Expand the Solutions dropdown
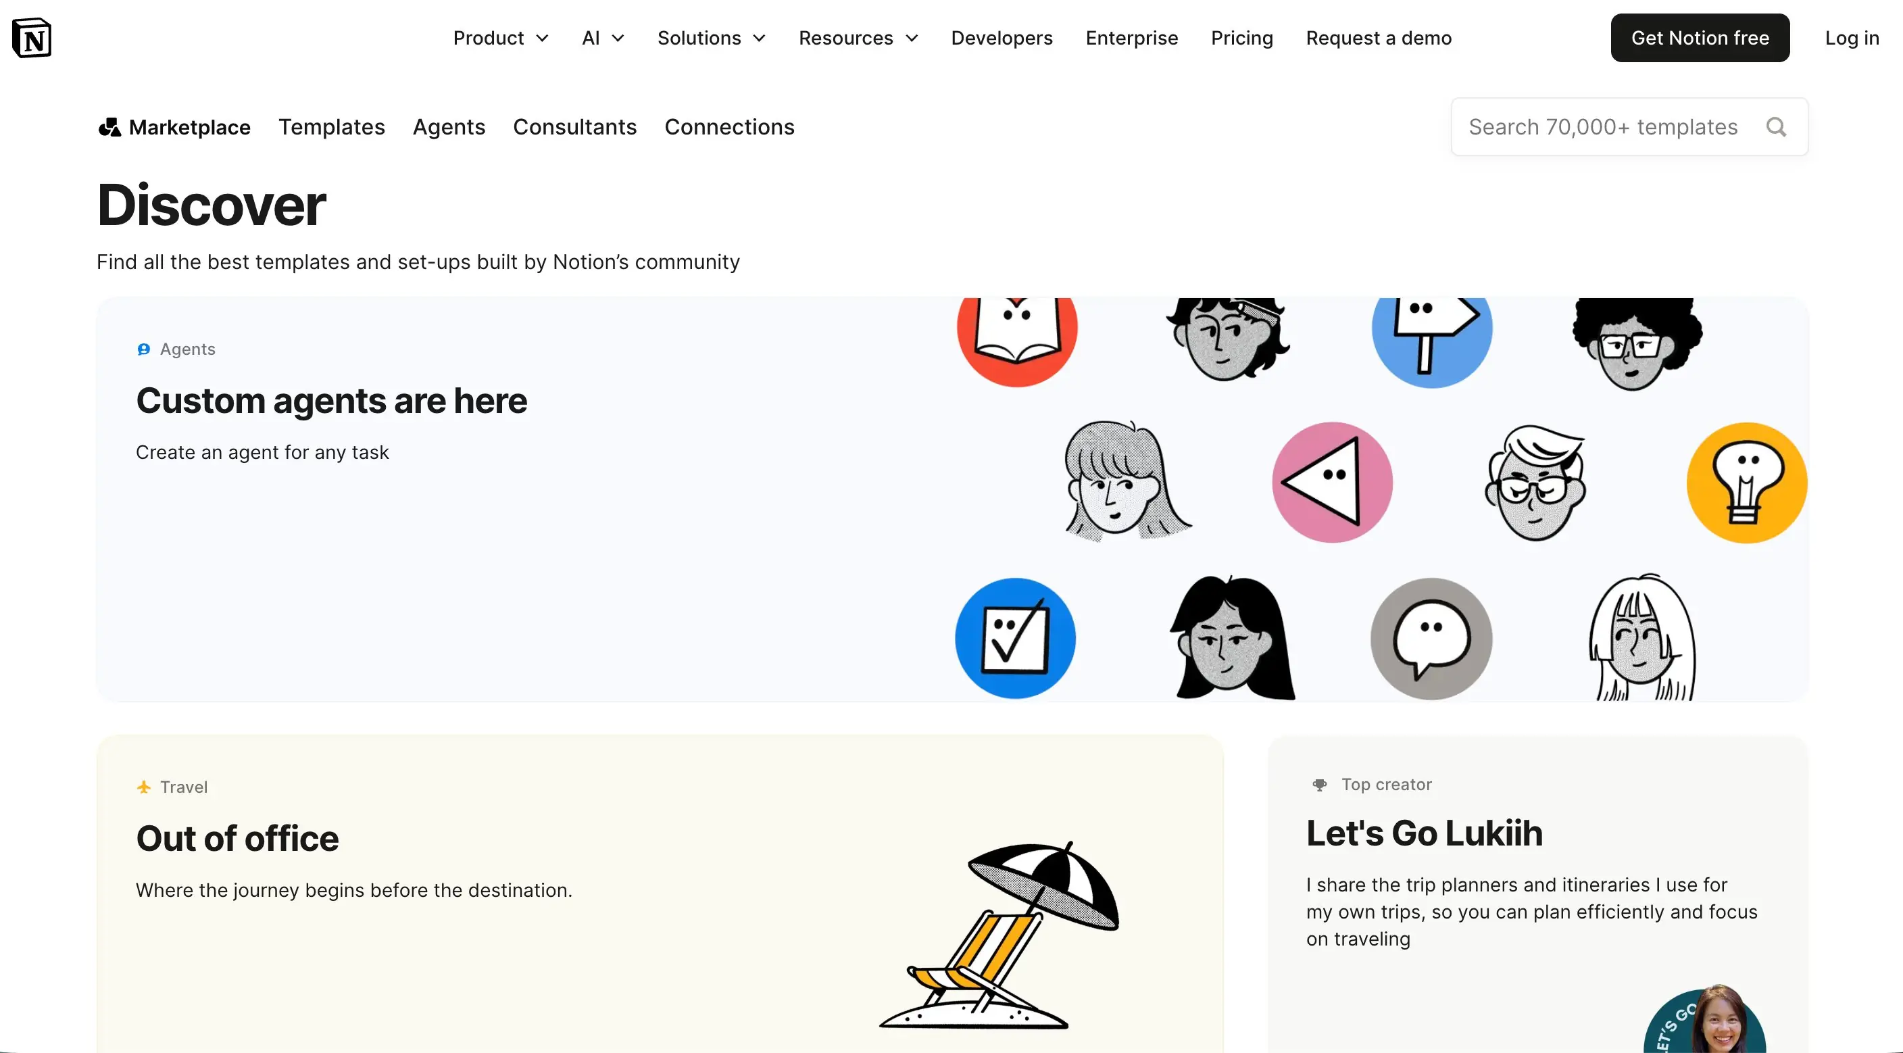 click(x=712, y=38)
